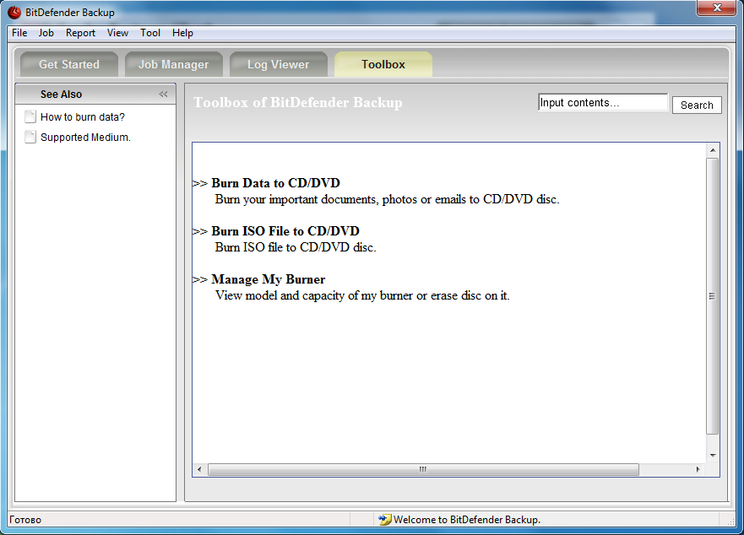Click 'View model and capacity' description text

point(362,295)
